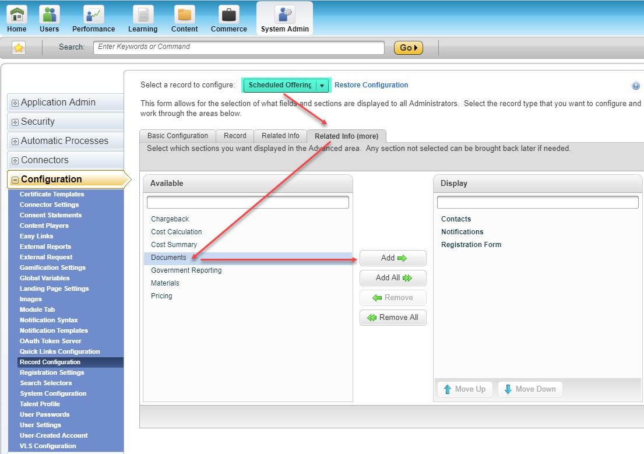The width and height of the screenshot is (644, 454).
Task: Click the Move Up button
Action: pos(465,389)
